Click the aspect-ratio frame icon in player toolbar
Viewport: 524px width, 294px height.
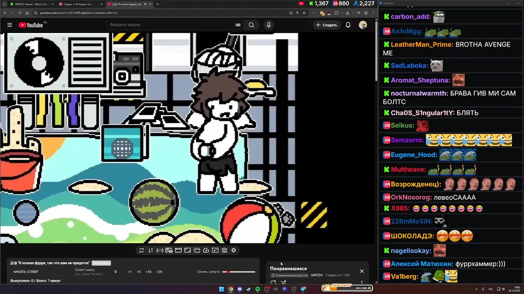point(187,250)
